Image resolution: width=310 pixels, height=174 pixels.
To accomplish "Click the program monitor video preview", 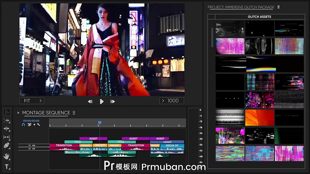I will pyautogui.click(x=102, y=50).
